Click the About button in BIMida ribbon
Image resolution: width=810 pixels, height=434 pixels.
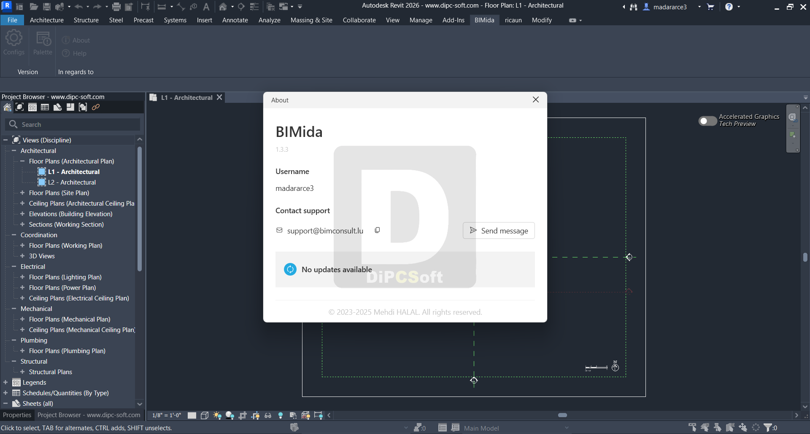tap(76, 40)
